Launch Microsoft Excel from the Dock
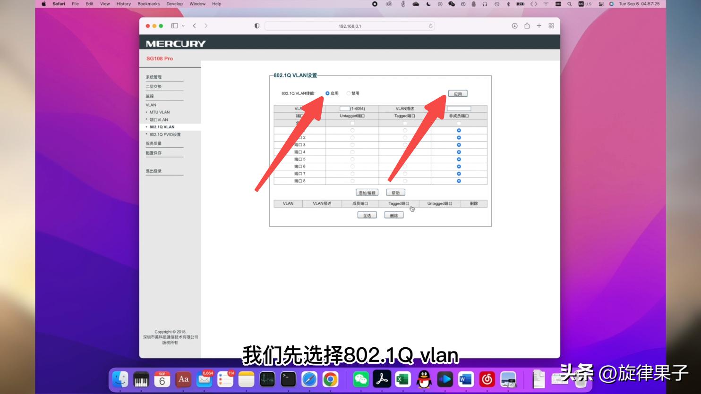This screenshot has width=701, height=394. (402, 378)
